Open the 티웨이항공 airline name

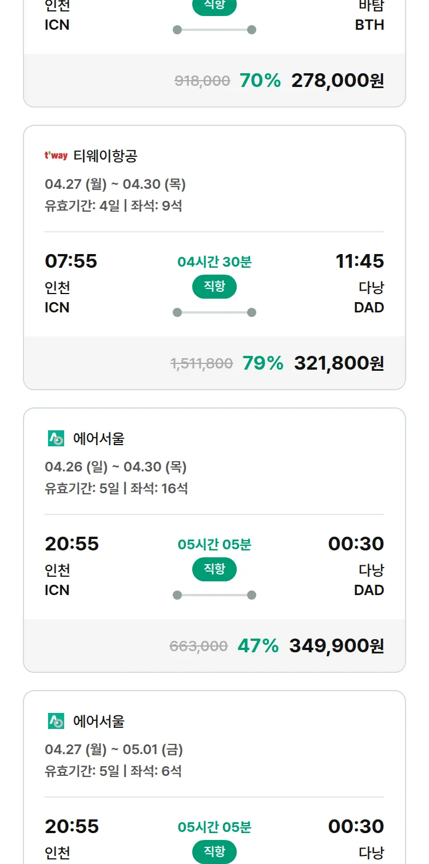point(105,156)
